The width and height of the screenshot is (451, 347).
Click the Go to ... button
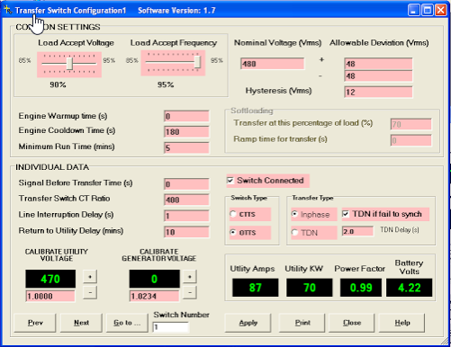click(127, 323)
